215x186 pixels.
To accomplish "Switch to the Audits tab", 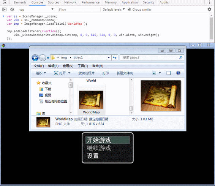I will point(164,2).
